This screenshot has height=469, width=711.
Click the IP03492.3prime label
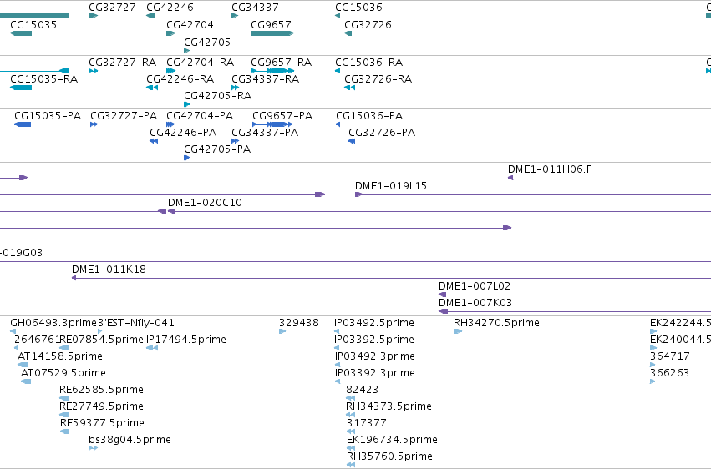pos(374,356)
